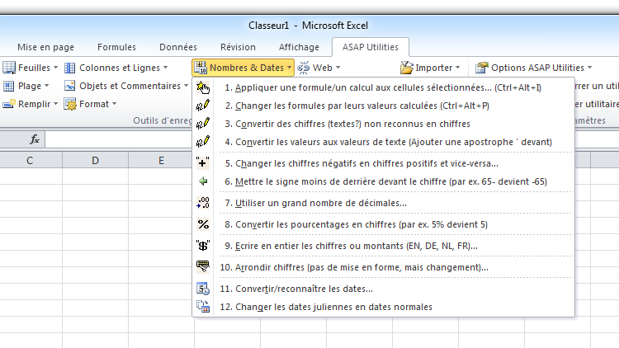Select Convertir des chiffres non reconnus en chiffres
Viewport: 619px width, 348px height.
[383, 124]
